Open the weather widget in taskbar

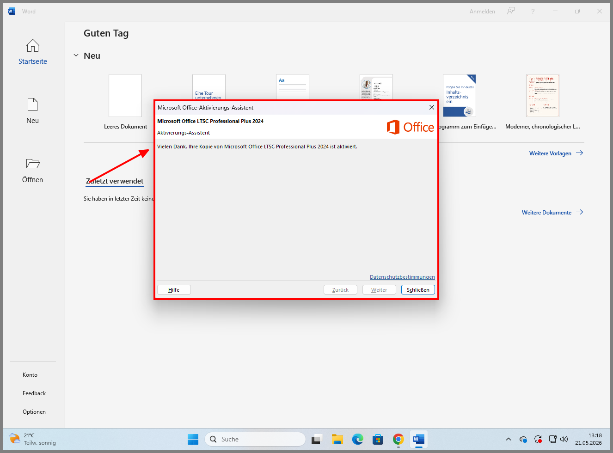[33, 439]
